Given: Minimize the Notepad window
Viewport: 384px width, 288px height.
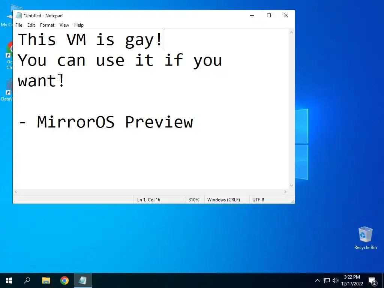Looking at the screenshot, I should pyautogui.click(x=252, y=15).
